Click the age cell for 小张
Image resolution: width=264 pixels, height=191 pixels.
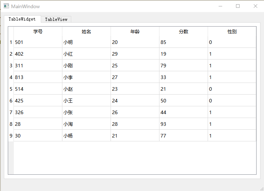coord(135,112)
